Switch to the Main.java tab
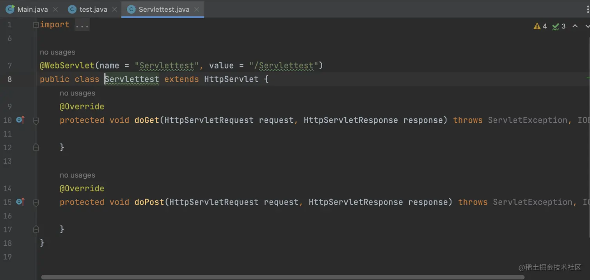 pos(32,9)
